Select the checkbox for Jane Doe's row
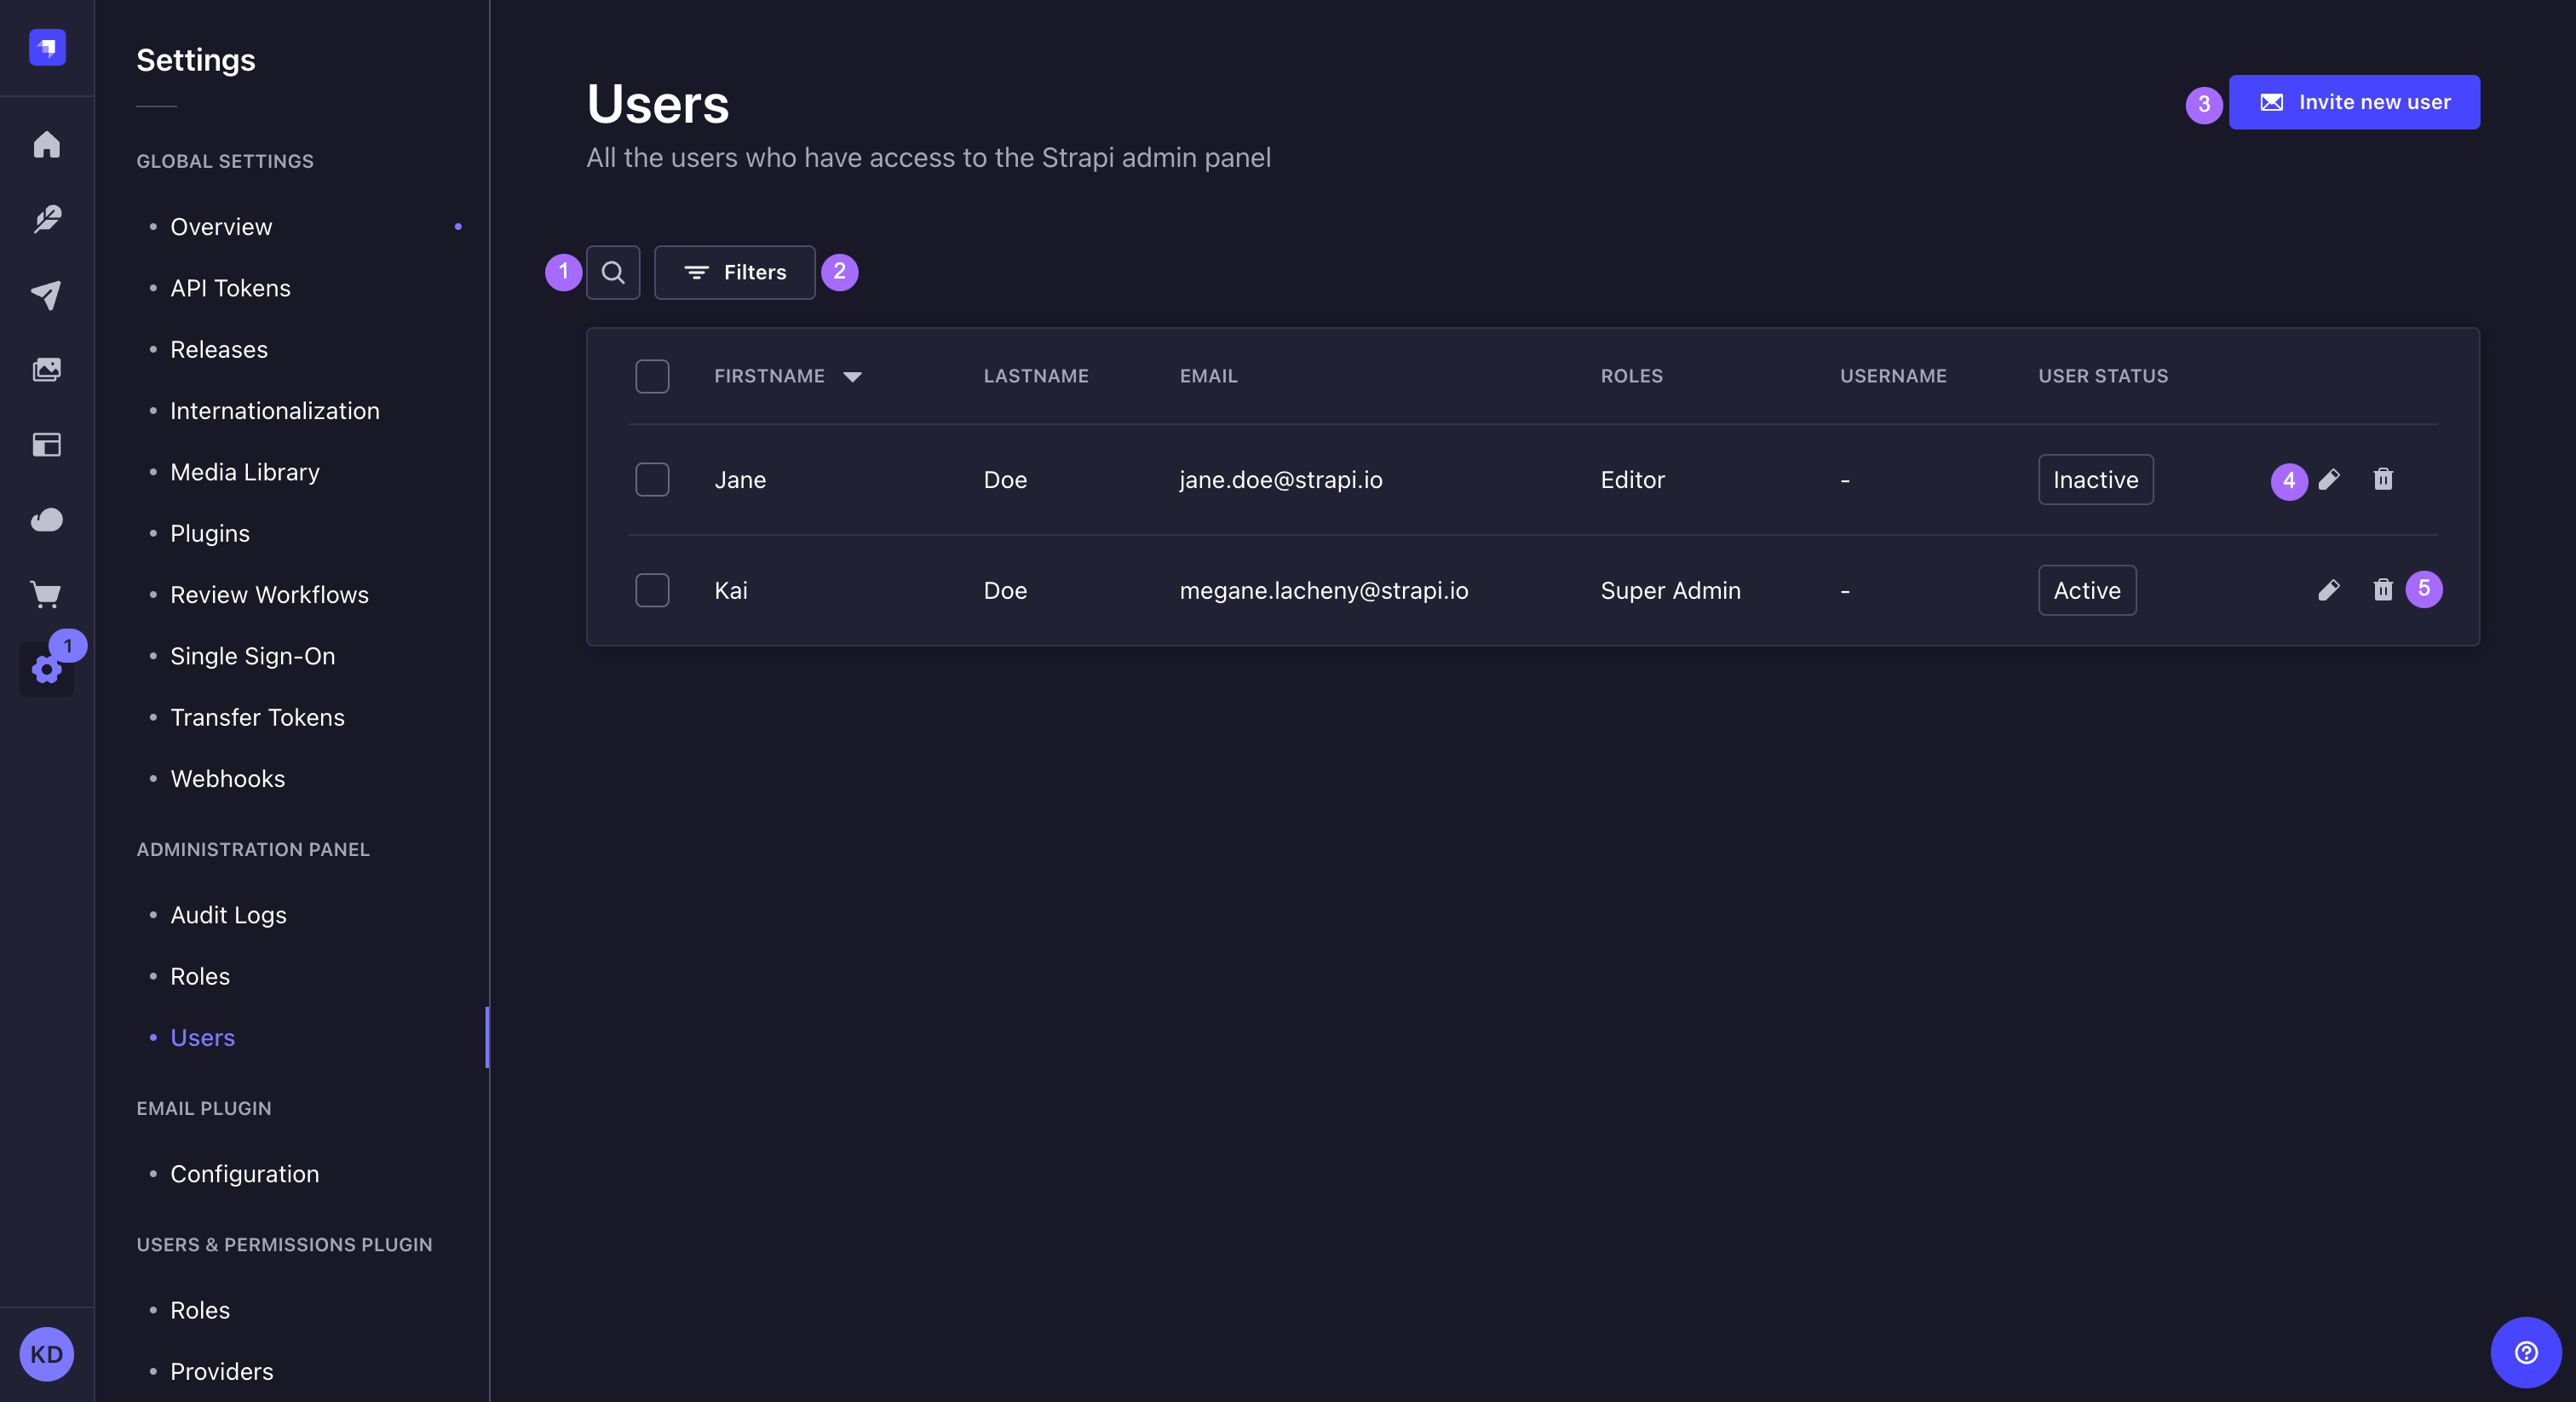This screenshot has width=2576, height=1402. coord(652,480)
